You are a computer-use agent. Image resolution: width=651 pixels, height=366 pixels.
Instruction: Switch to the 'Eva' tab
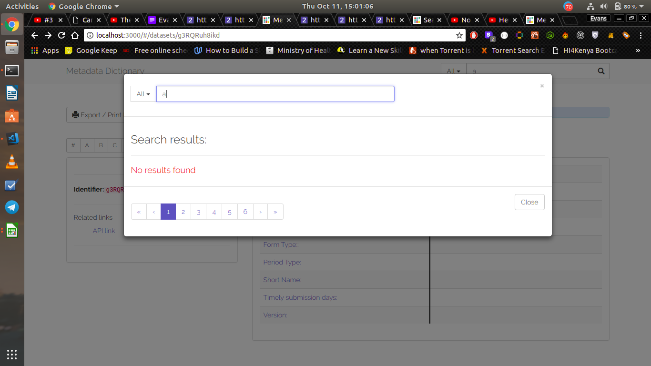click(163, 20)
